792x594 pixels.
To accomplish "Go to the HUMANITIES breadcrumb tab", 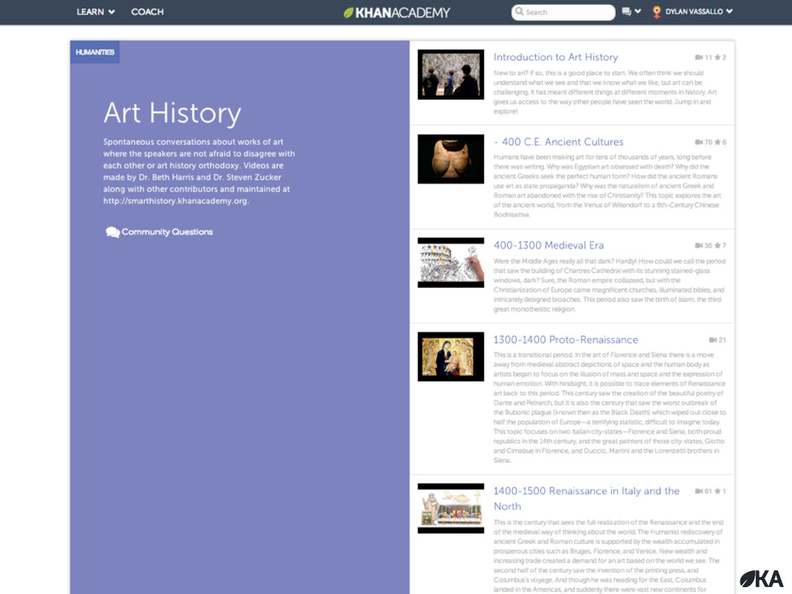I will 95,52.
